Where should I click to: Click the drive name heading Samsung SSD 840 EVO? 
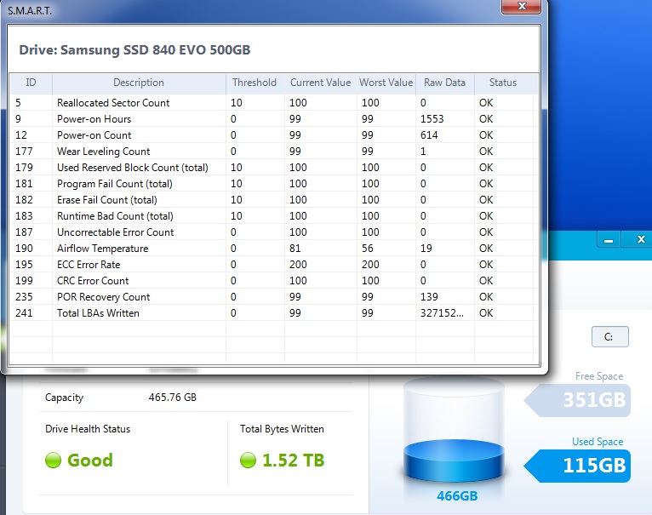[x=134, y=50]
